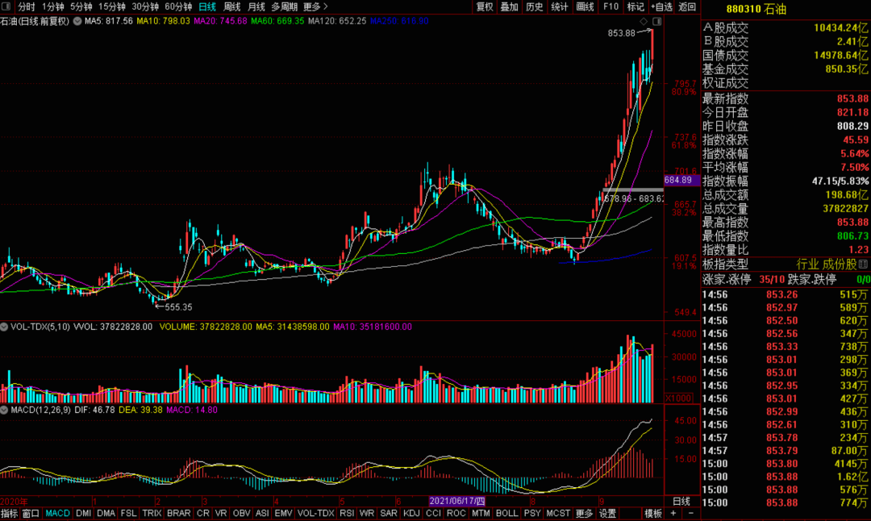Select the BOLL indicator tab
The height and width of the screenshot is (521, 871).
[506, 513]
